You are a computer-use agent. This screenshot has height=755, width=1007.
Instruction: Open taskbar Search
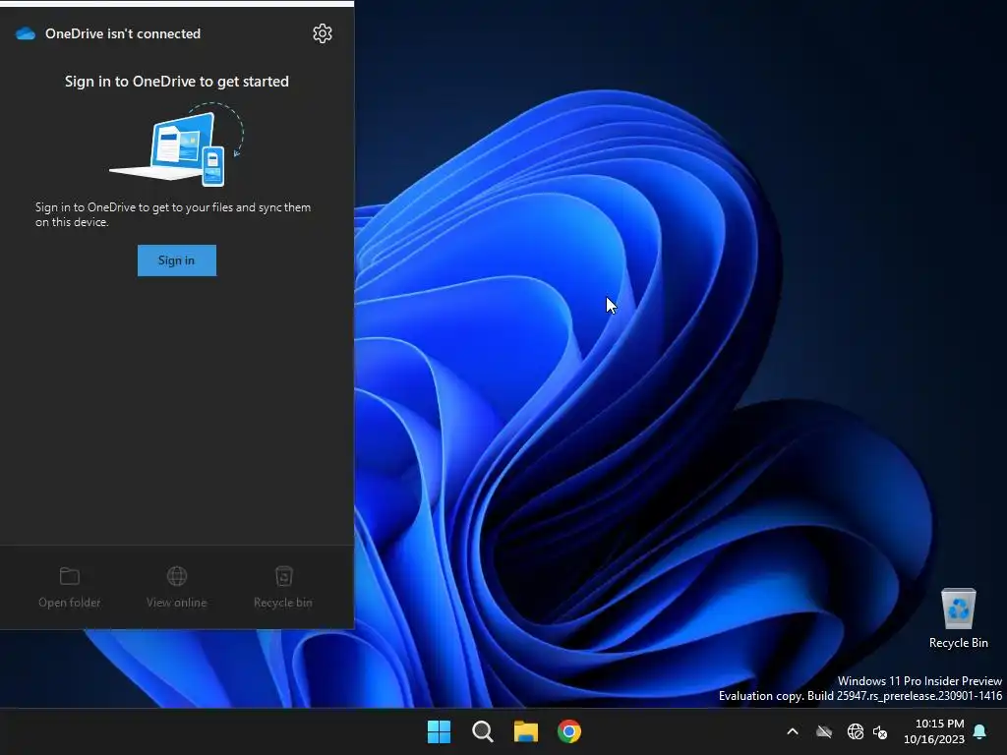(482, 731)
